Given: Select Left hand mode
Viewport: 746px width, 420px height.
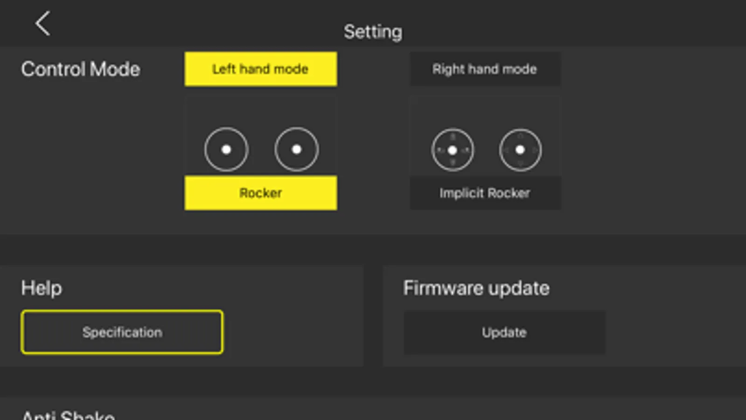Looking at the screenshot, I should tap(260, 69).
